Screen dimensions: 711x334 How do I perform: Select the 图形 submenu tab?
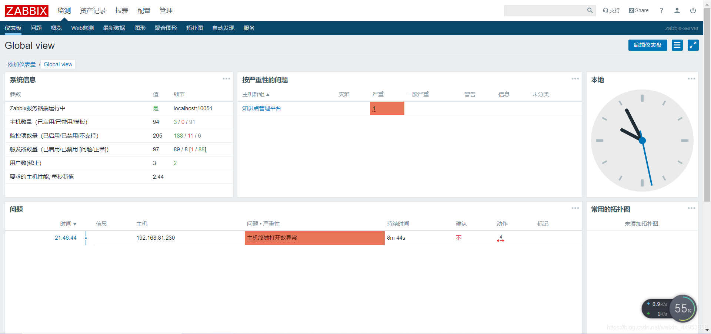tap(140, 28)
